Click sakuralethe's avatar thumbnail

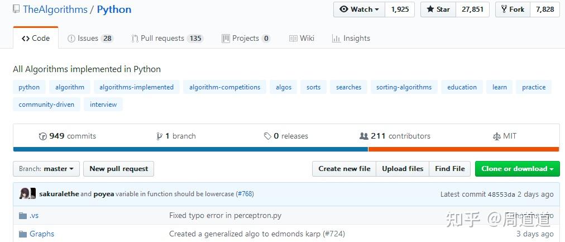(25, 194)
